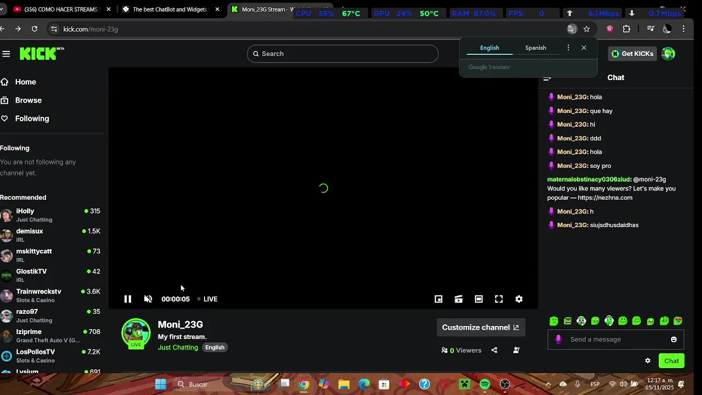Open File Explorer from taskbar
The image size is (702, 395).
click(344, 384)
